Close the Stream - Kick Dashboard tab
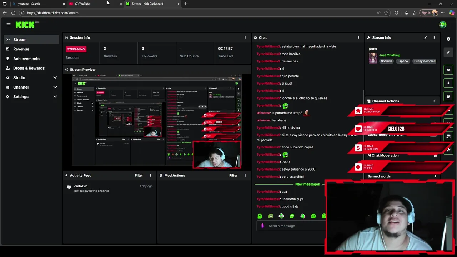The image size is (457, 257). (178, 4)
